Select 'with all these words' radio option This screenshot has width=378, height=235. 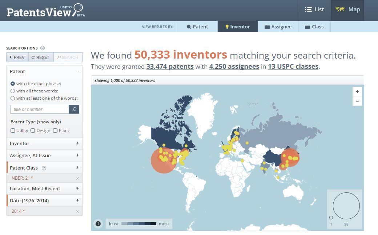(x=13, y=91)
